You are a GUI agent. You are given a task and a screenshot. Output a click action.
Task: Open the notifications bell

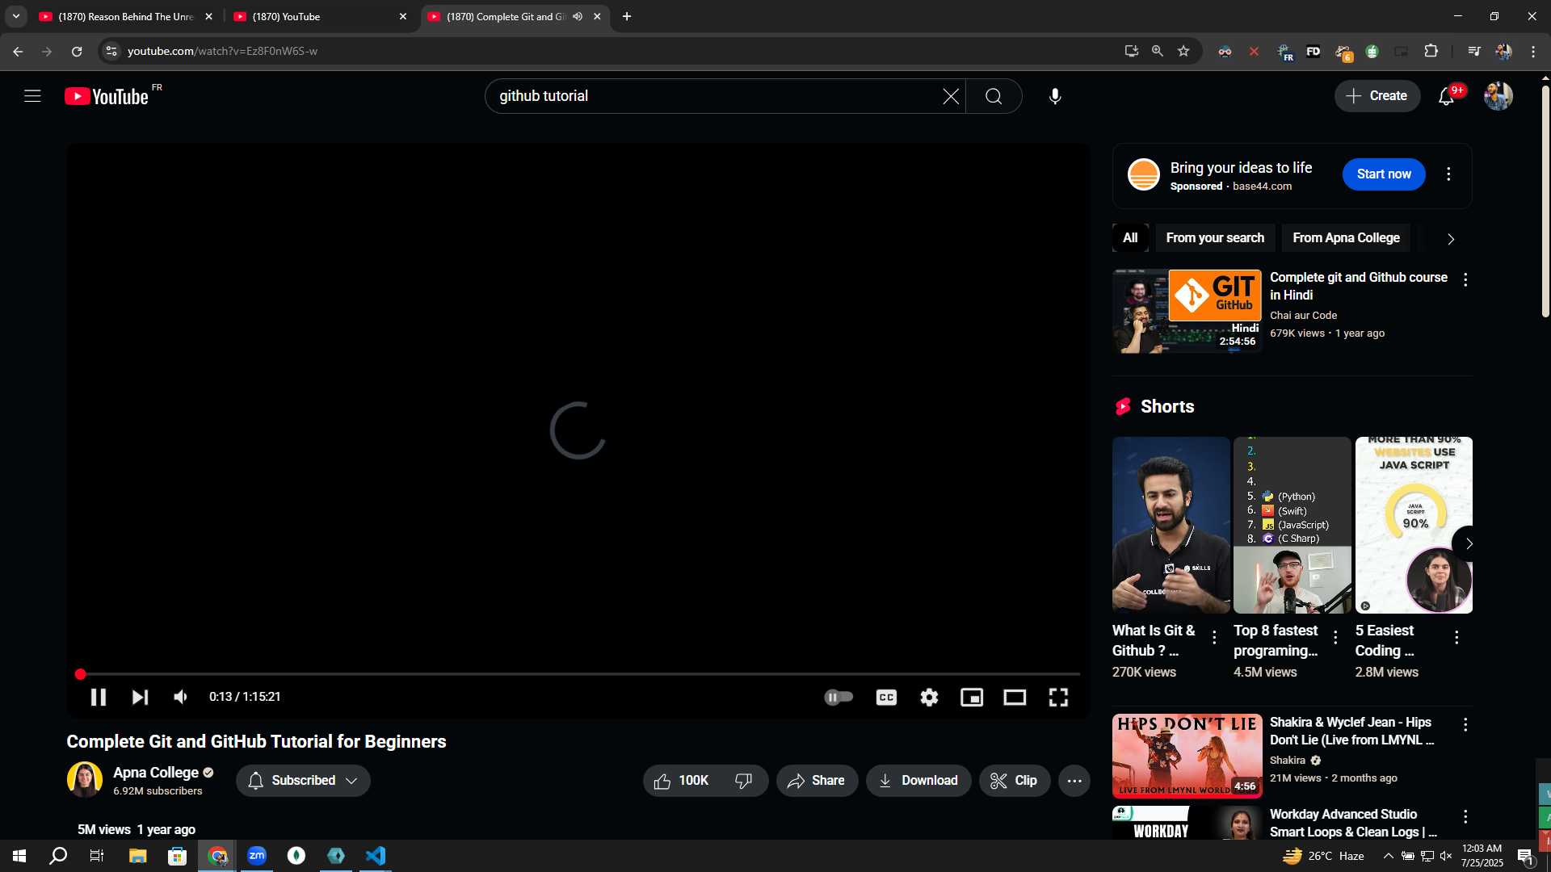1446,96
